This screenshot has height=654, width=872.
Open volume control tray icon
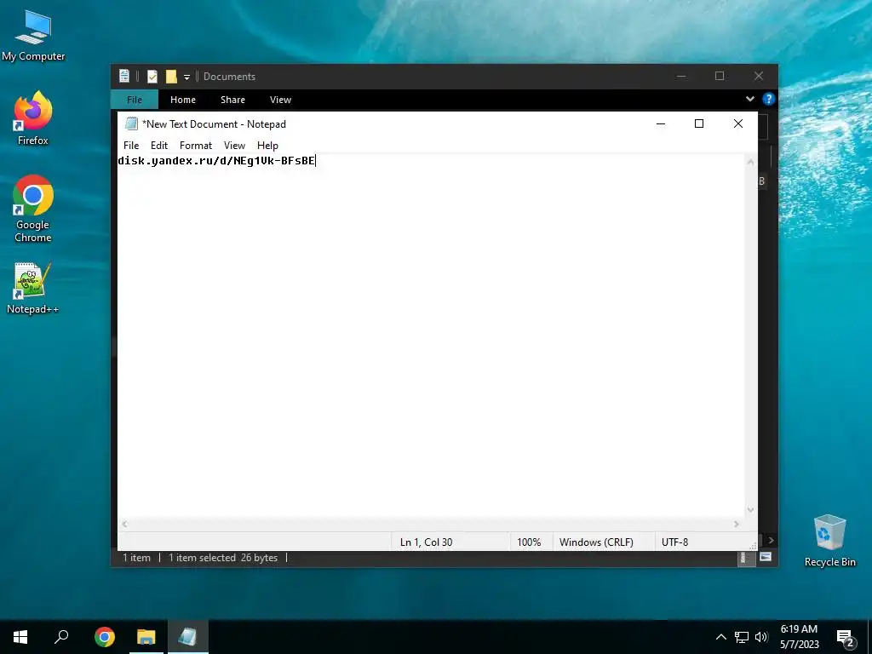coord(761,637)
